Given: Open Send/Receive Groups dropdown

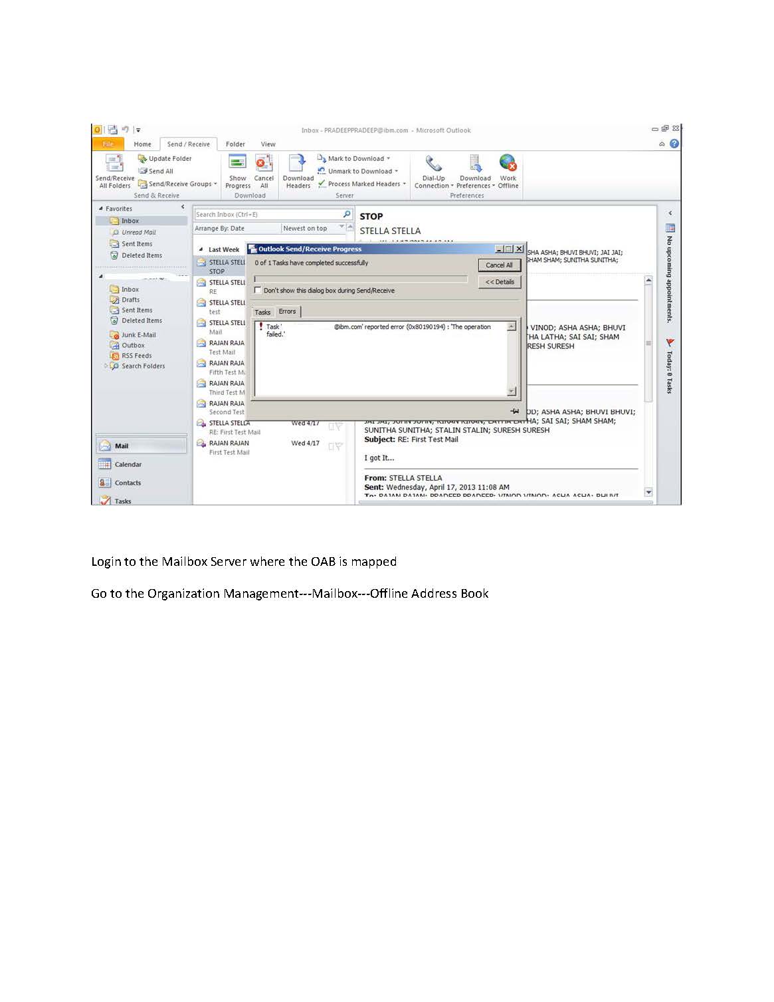Looking at the screenshot, I should [x=177, y=184].
